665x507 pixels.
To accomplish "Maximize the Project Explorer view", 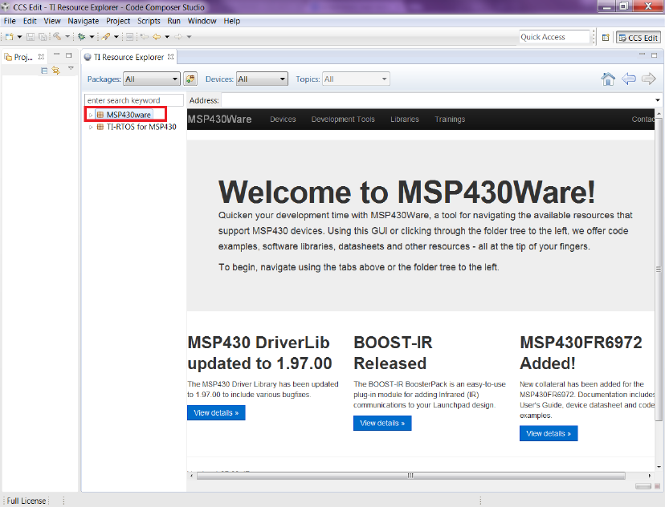I will pos(69,55).
